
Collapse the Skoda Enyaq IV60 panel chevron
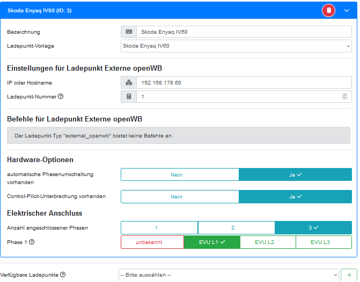click(347, 10)
